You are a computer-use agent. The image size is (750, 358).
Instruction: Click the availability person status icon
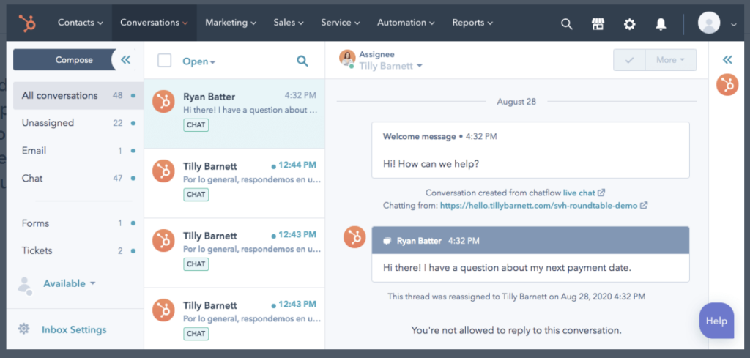[x=24, y=285]
